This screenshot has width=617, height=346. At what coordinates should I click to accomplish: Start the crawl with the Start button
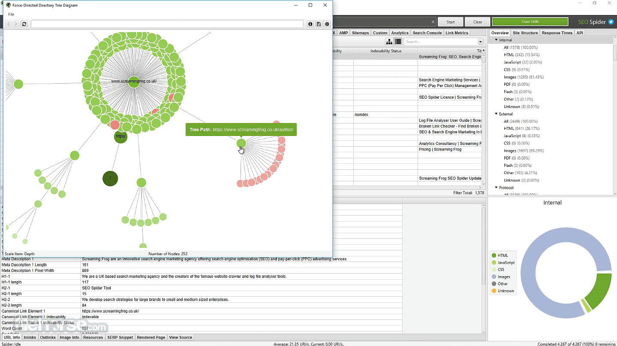pos(451,22)
